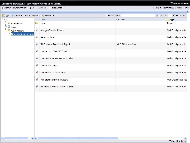Click IRB Inclusion Enrollment Report icon

click(x=37, y=44)
